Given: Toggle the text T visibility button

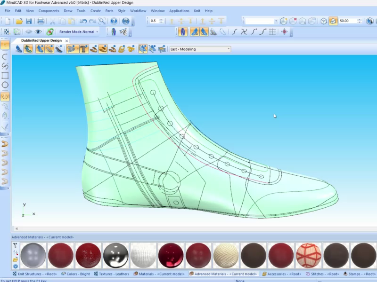Looking at the screenshot, I should (84, 49).
